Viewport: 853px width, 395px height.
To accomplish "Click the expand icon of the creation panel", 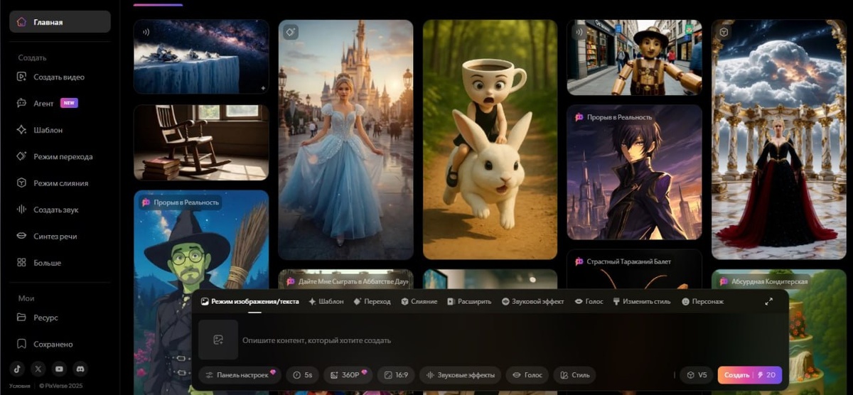I will click(768, 301).
